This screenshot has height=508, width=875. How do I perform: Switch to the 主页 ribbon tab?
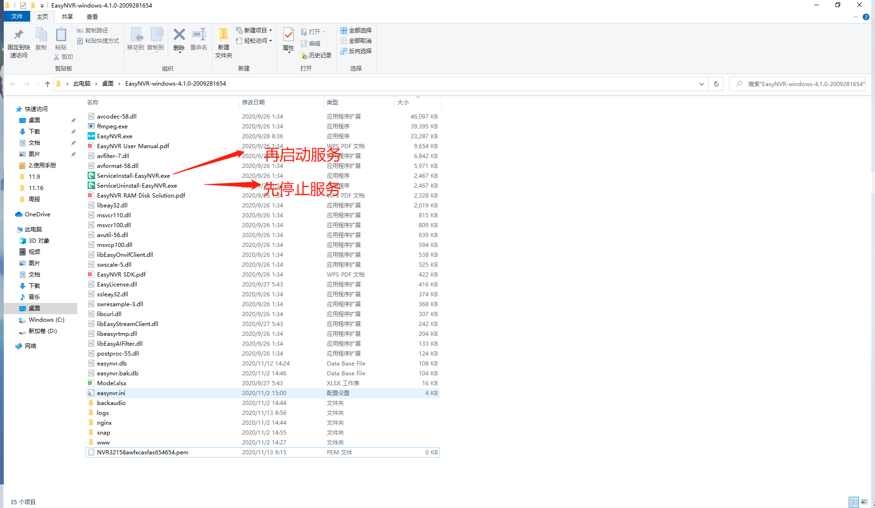[x=42, y=16]
